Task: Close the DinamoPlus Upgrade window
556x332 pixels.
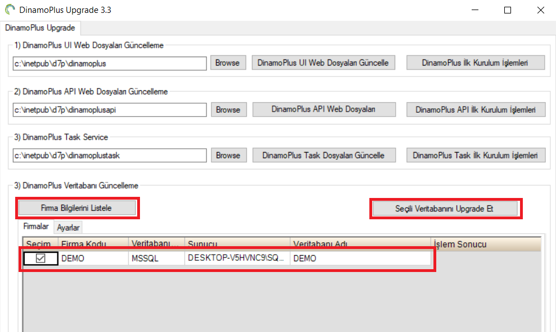Action: (540, 10)
